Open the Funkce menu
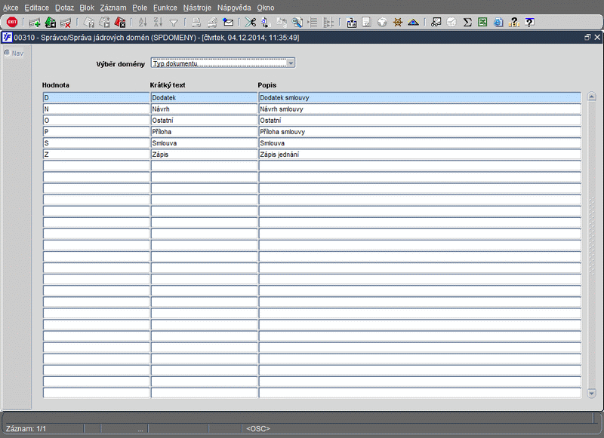Screen dimensions: 604x438 (165, 8)
